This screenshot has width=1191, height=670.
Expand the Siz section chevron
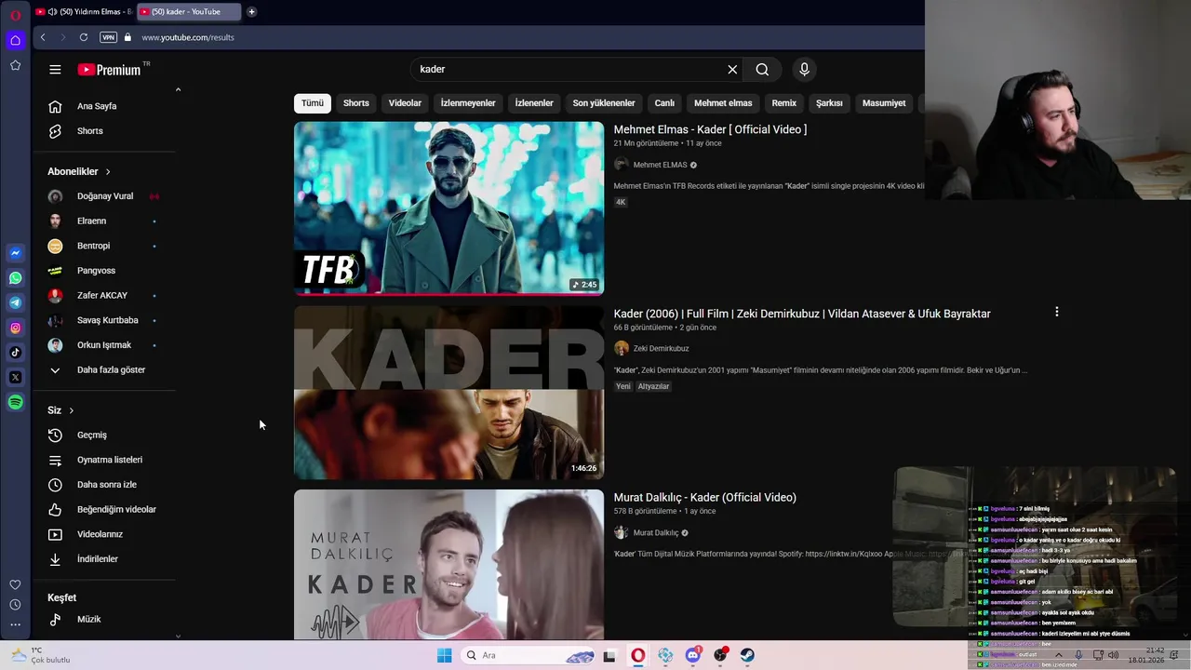click(x=71, y=410)
